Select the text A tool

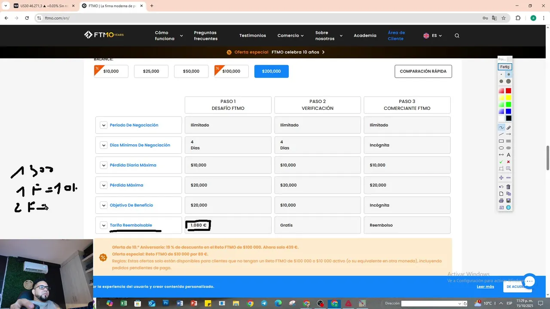click(x=508, y=155)
